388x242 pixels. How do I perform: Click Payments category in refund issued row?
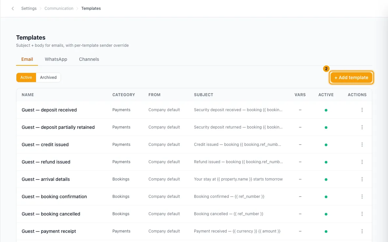point(121,162)
